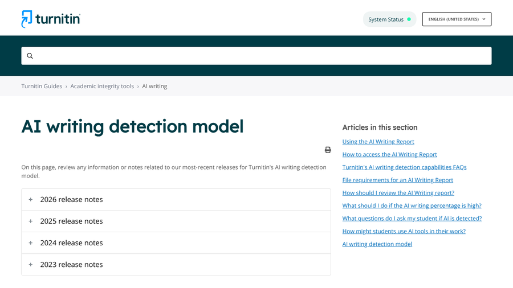Open the System Status page
This screenshot has width=513, height=288.
(390, 19)
